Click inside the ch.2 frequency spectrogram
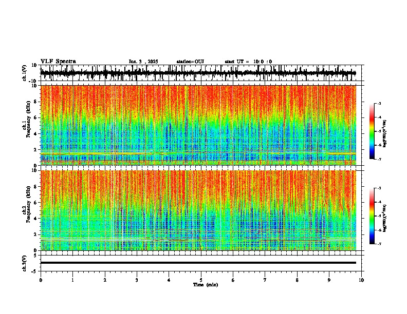 point(198,210)
